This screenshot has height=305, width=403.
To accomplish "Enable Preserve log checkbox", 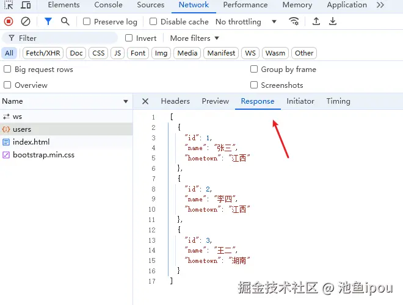I will click(x=87, y=21).
